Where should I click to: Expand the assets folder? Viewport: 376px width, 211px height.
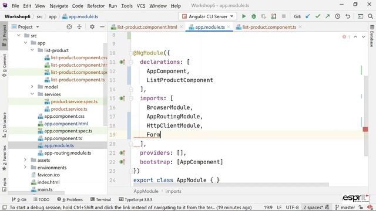(25, 160)
